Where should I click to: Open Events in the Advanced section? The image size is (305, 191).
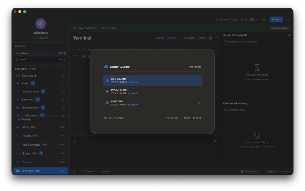[x=40, y=136]
